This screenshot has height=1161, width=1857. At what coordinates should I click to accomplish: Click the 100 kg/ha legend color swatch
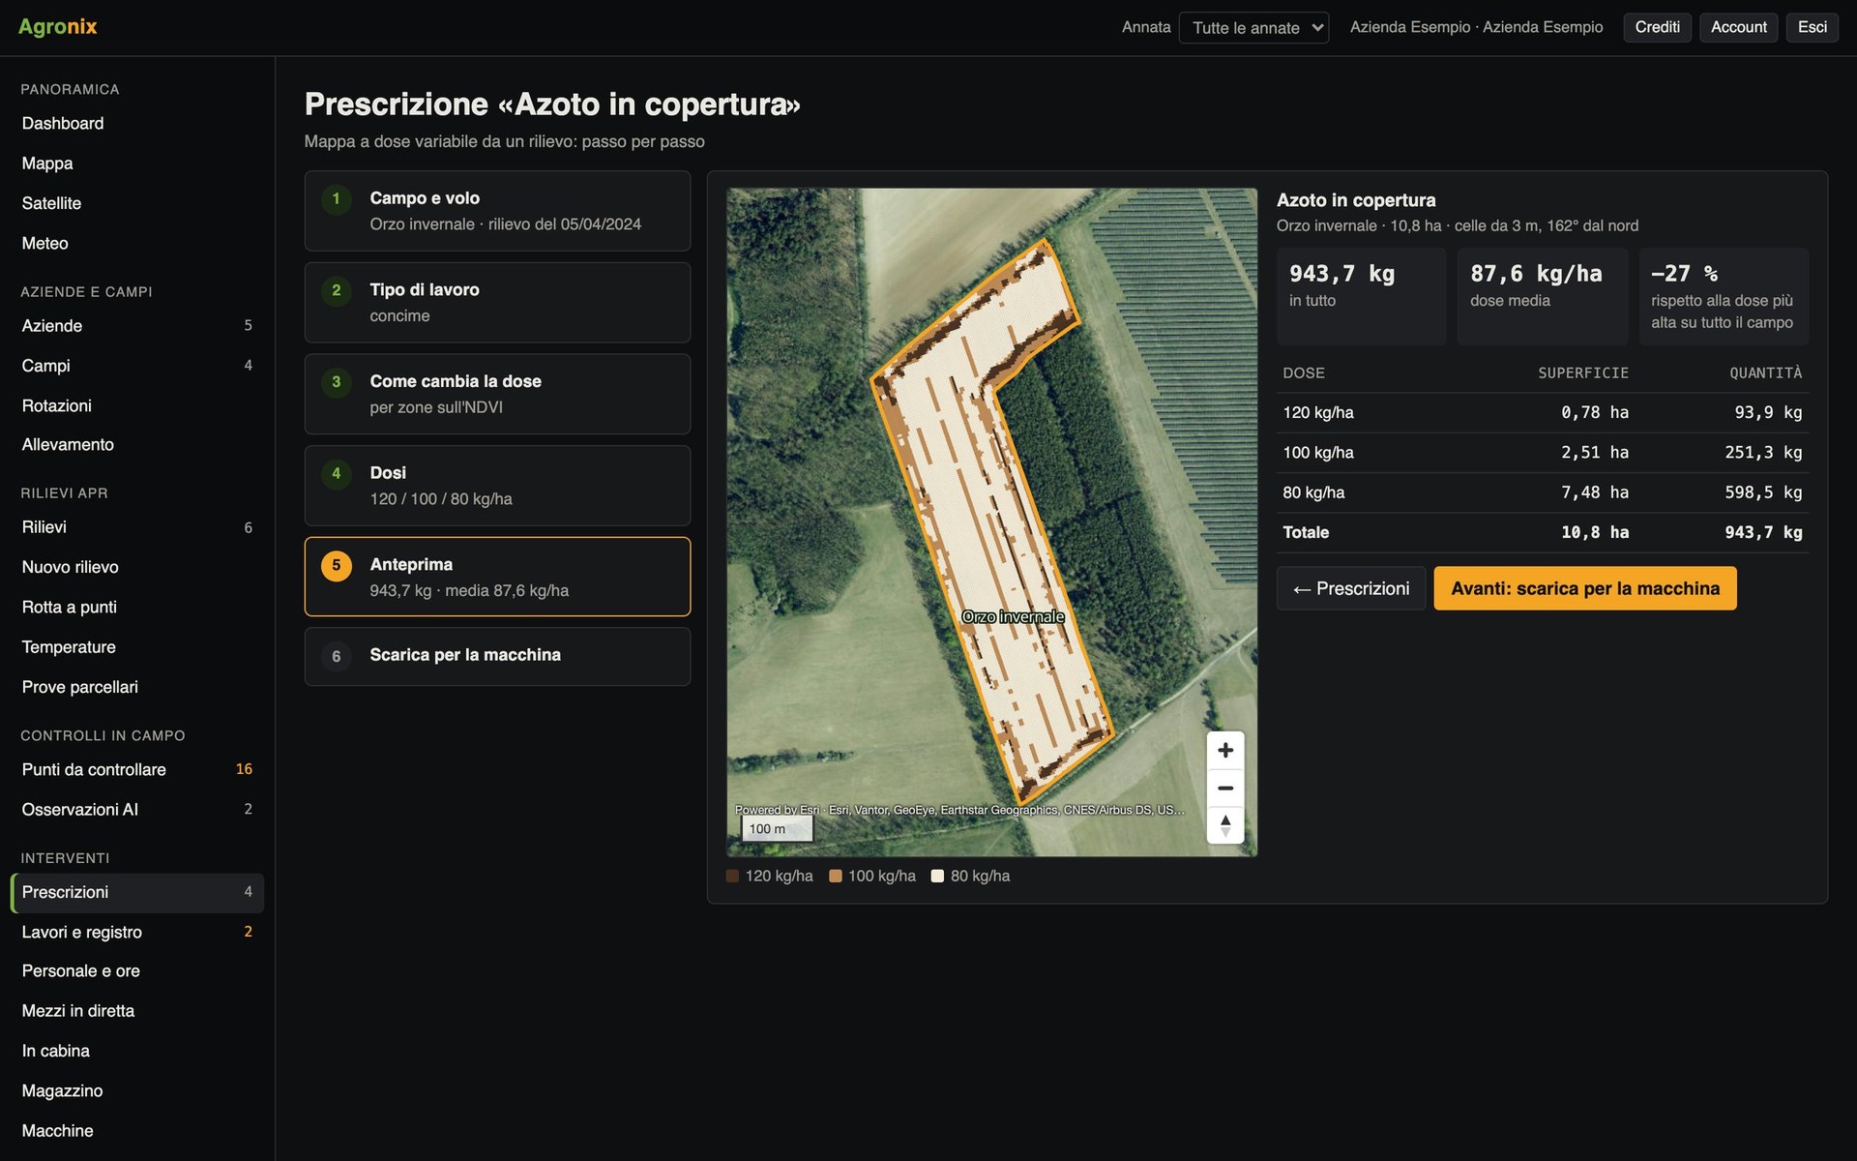pos(836,876)
